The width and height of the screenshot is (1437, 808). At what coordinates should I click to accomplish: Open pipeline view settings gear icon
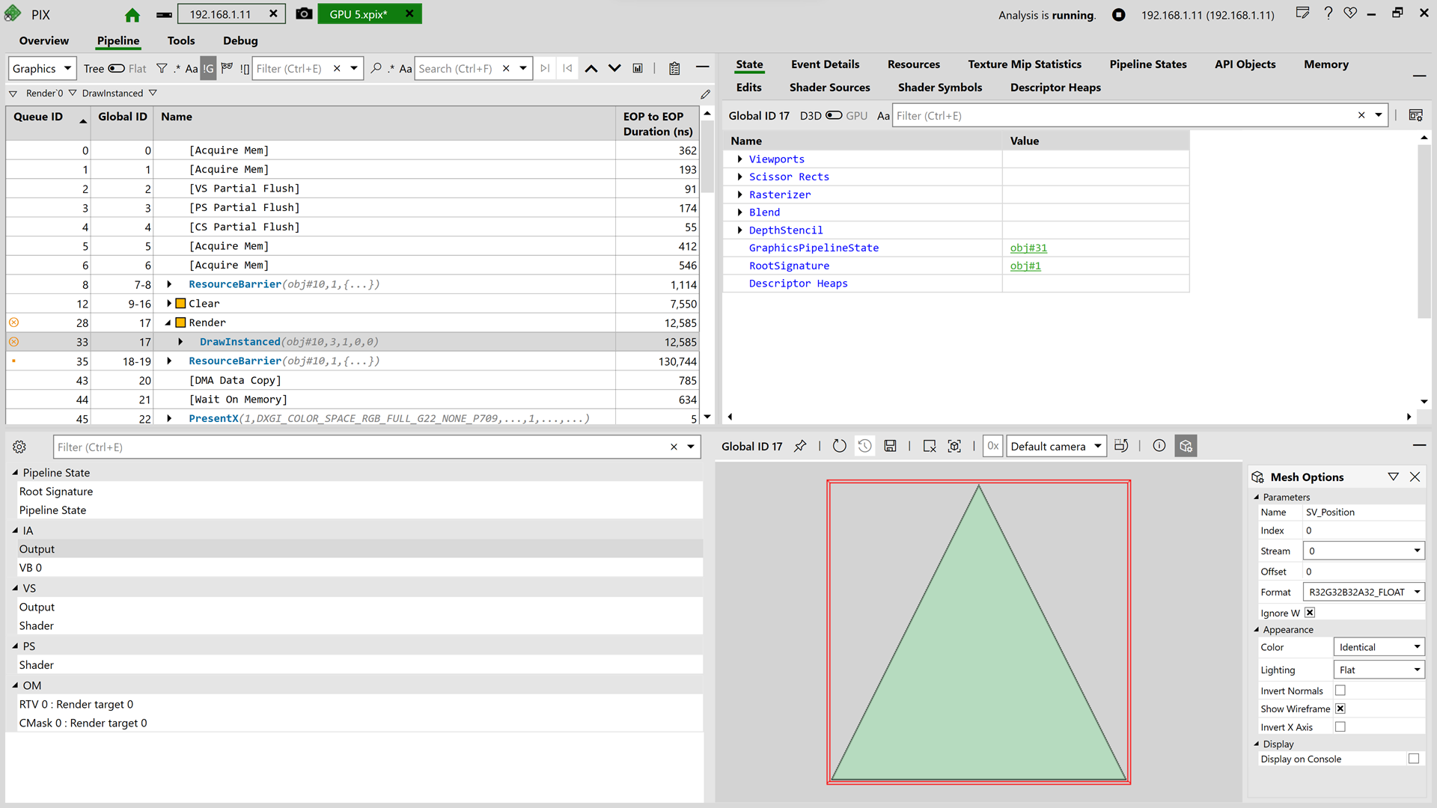[19, 447]
